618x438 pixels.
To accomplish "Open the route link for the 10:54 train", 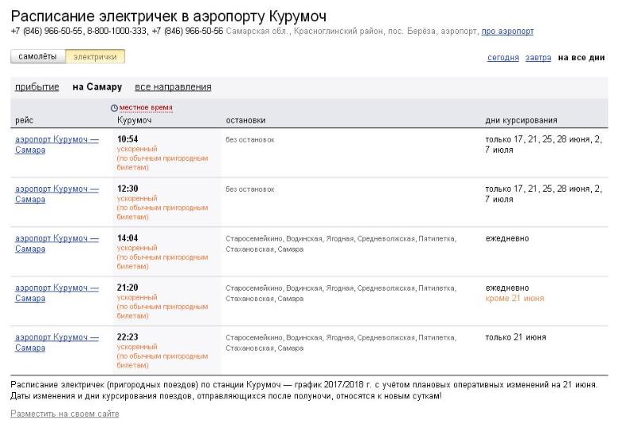I will pos(56,144).
